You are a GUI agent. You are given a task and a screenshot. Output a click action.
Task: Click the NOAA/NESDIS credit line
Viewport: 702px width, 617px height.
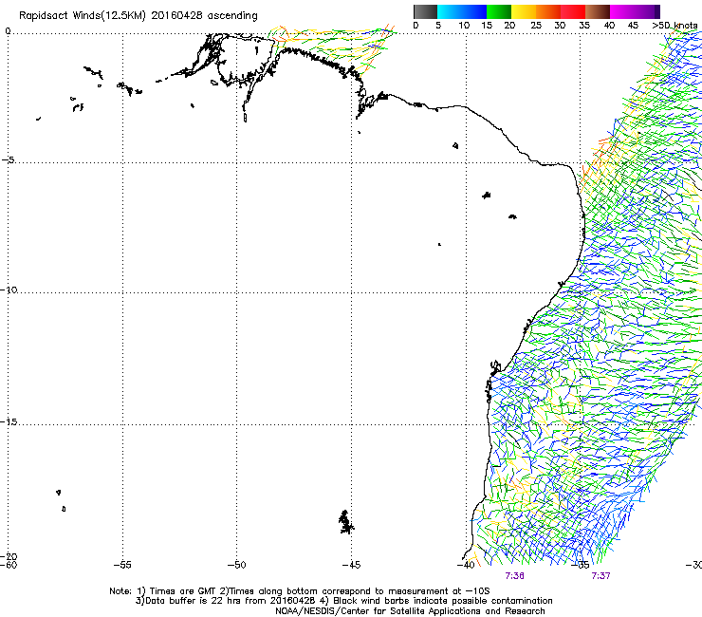click(410, 611)
